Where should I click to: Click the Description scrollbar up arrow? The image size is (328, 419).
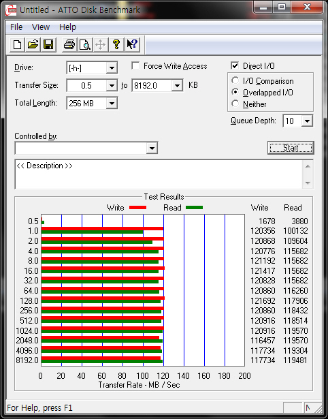pyautogui.click(x=308, y=166)
